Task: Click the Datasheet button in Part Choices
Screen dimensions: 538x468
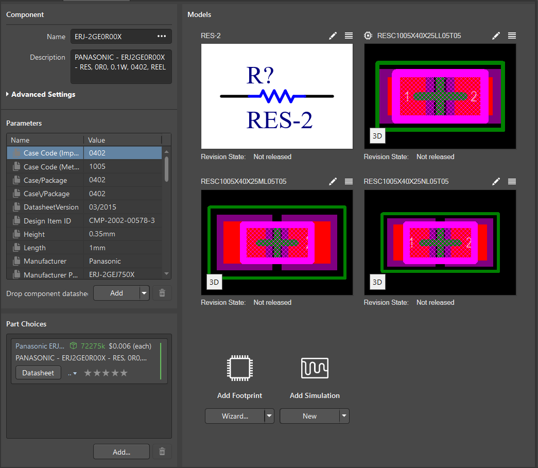Action: click(38, 373)
